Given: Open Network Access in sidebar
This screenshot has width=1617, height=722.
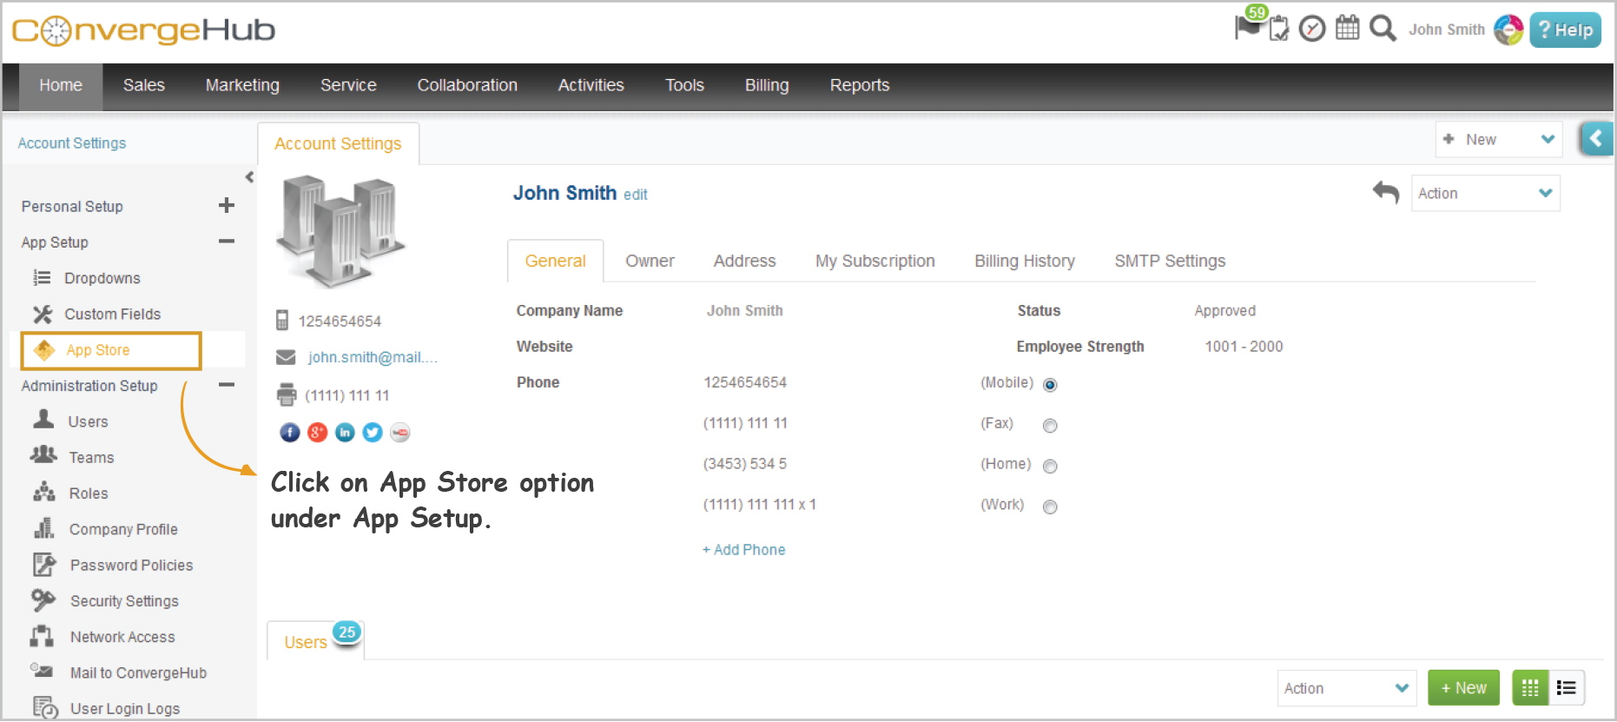Looking at the screenshot, I should pyautogui.click(x=122, y=637).
